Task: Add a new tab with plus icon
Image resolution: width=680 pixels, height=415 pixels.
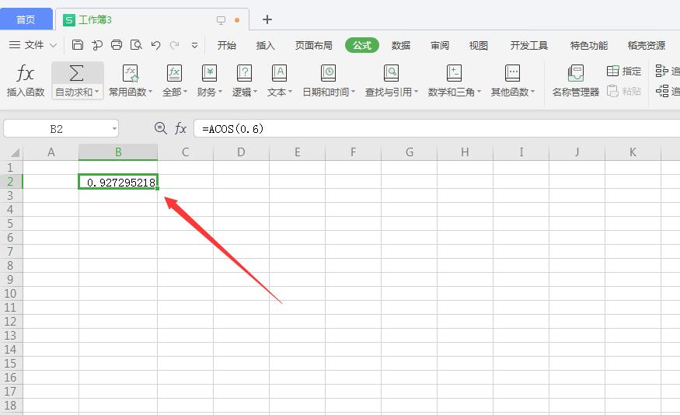Action: [x=267, y=19]
